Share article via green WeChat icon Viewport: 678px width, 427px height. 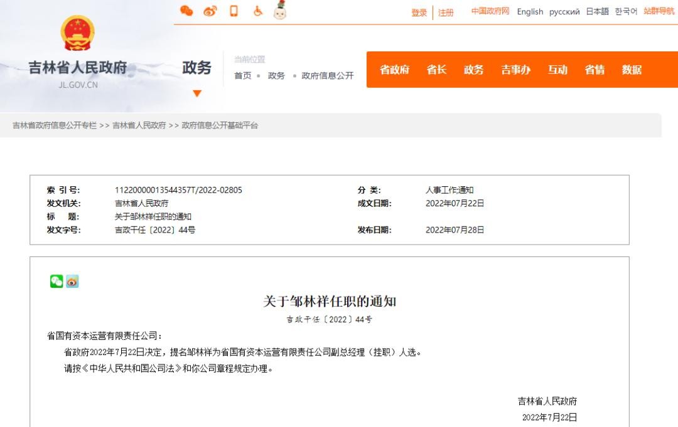[56, 282]
